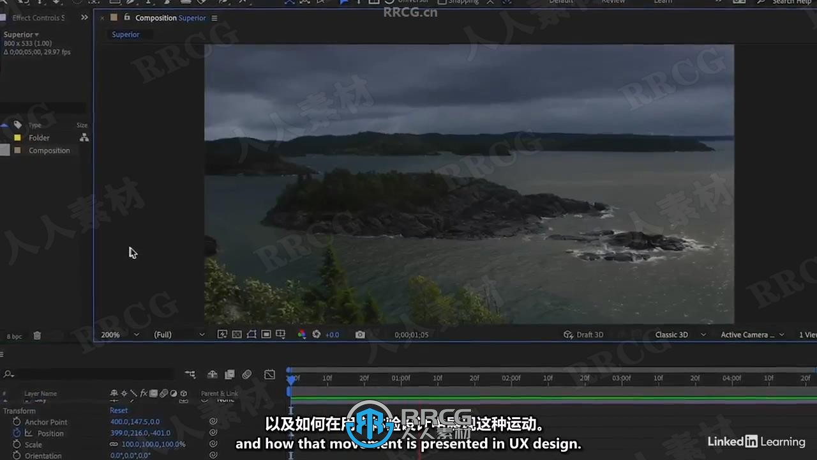Viewport: 817px width, 460px height.
Task: Toggle Fast Previews icon in viewer footer
Action: (x=222, y=334)
